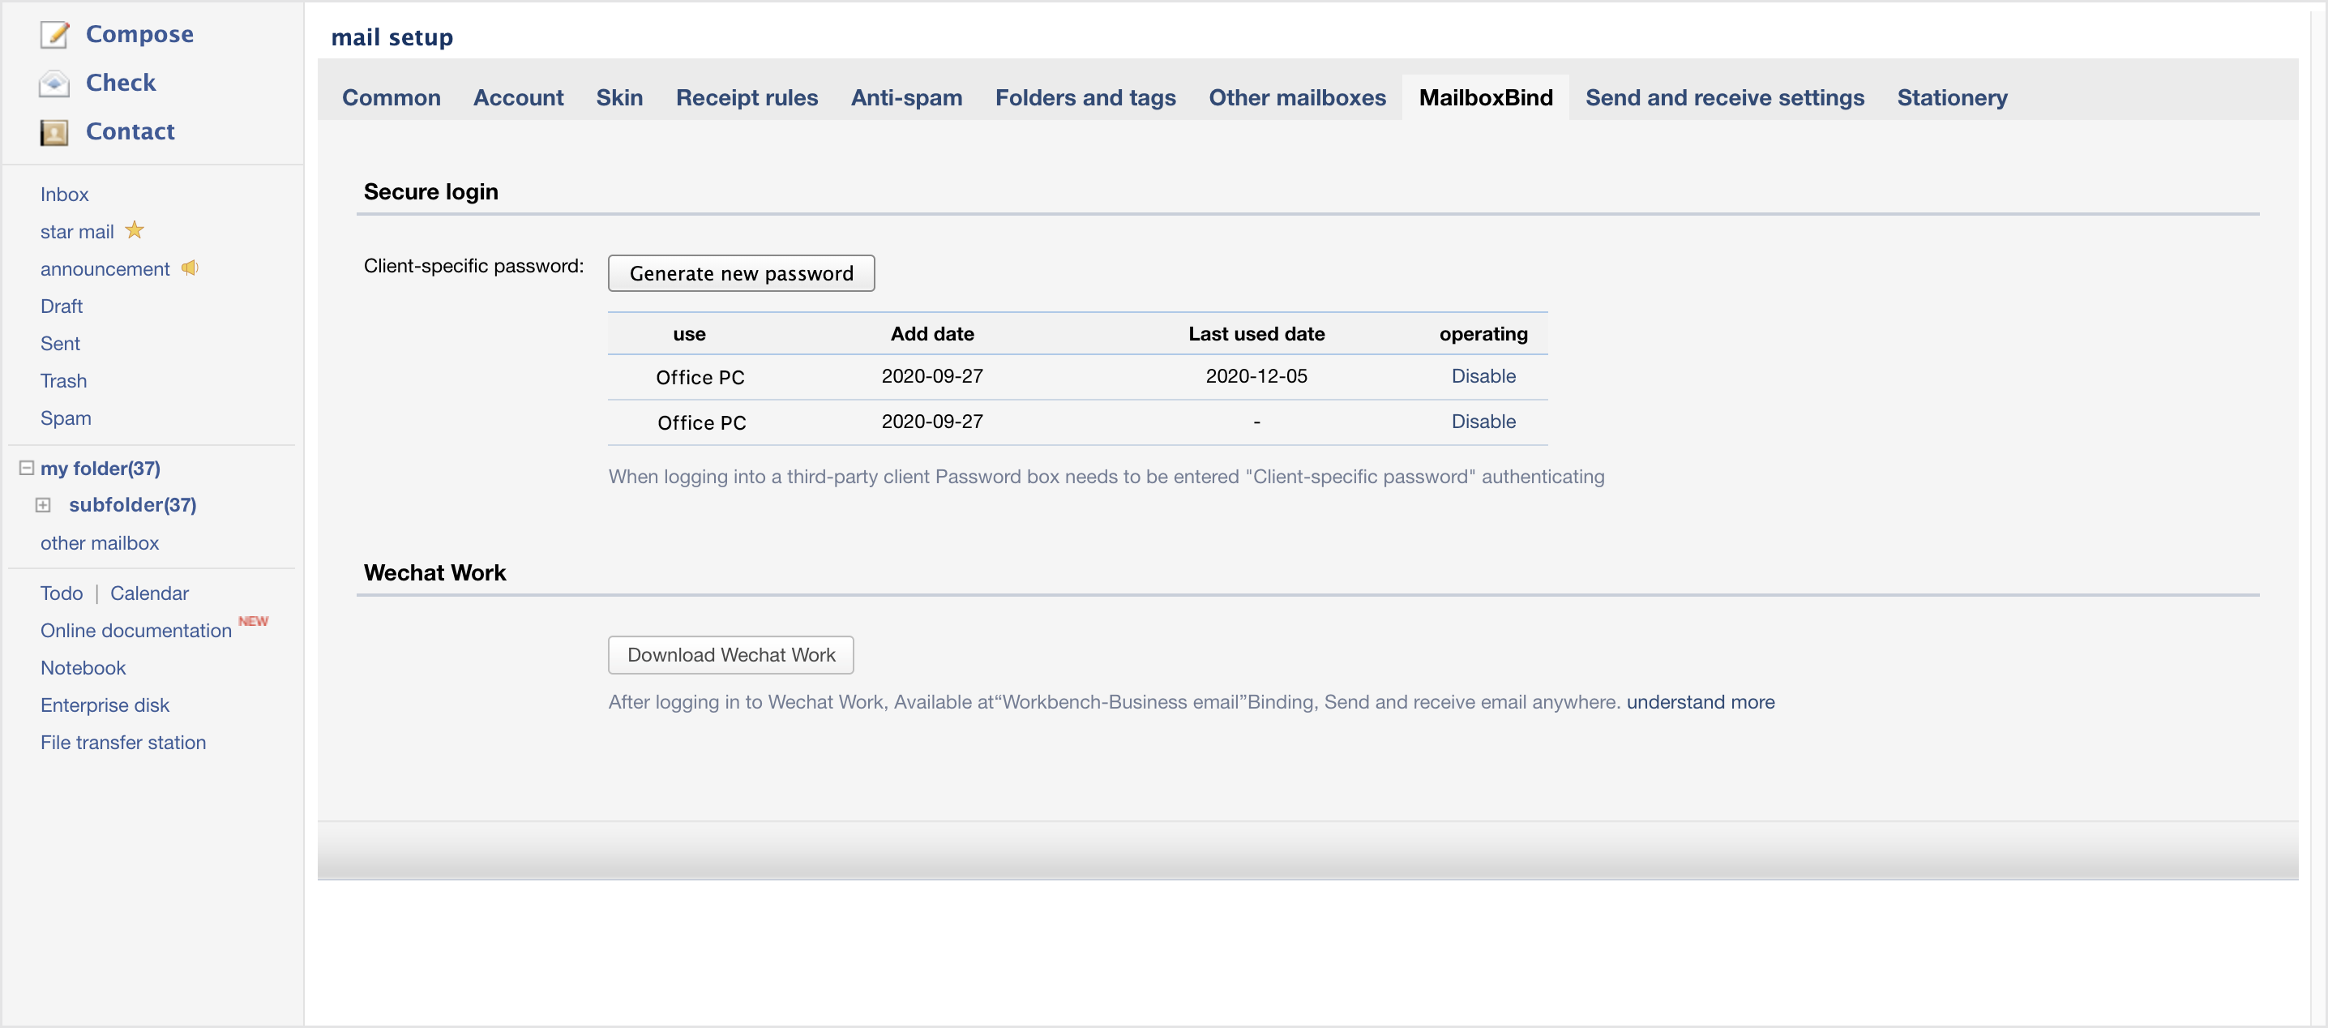Open the Send and receive settings tab
This screenshot has width=2328, height=1028.
click(x=1723, y=97)
